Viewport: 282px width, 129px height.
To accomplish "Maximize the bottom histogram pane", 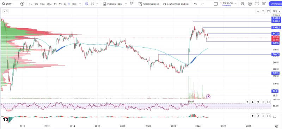I will click(268, 116).
